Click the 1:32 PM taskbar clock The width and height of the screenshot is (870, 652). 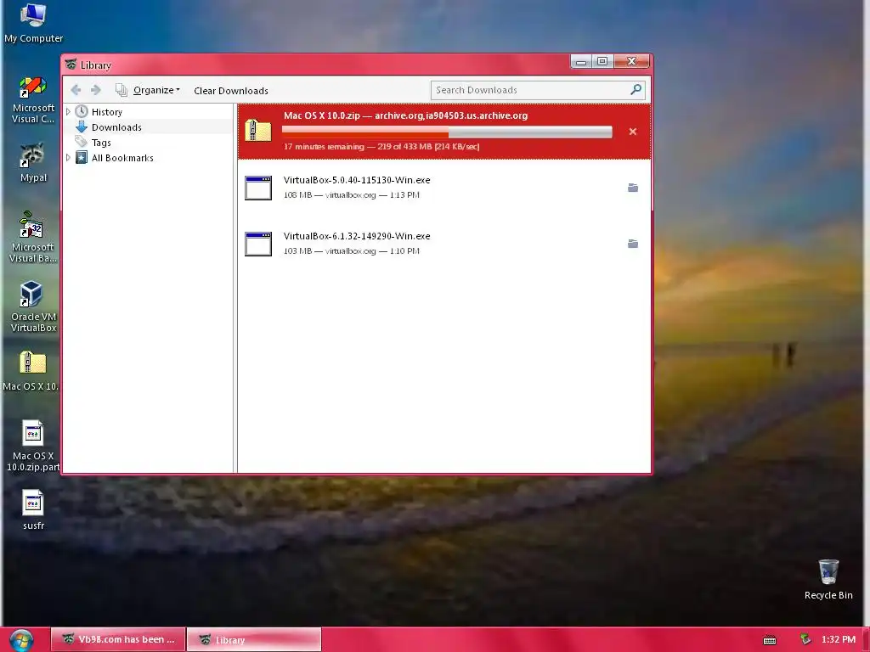839,639
